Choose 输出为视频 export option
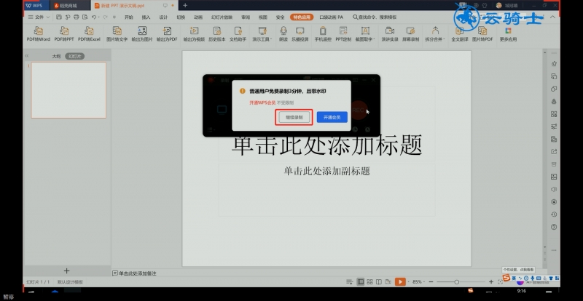The height and width of the screenshot is (301, 583). coord(194,33)
